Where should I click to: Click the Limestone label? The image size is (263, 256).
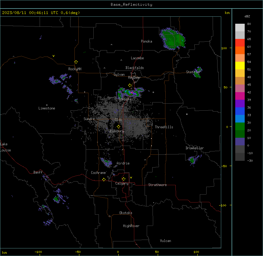(x=47, y=108)
